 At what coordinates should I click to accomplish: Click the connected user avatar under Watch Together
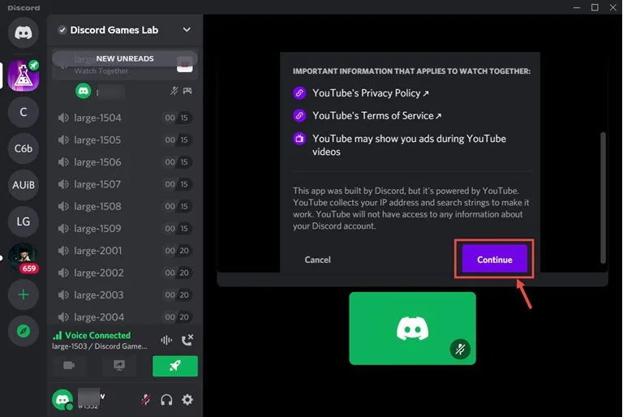click(x=84, y=91)
